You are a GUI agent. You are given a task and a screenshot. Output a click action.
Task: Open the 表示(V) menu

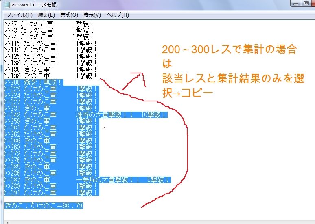point(92,15)
